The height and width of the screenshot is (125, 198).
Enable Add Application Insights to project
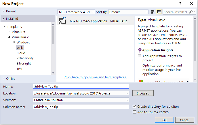coord(140,56)
